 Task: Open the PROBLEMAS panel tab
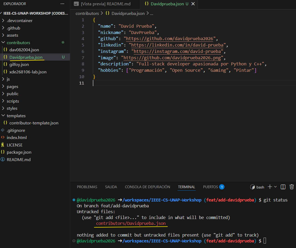[87, 187]
